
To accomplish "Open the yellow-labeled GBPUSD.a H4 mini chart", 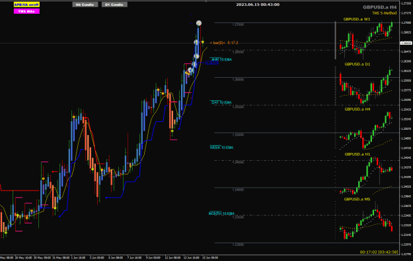I will [357, 109].
